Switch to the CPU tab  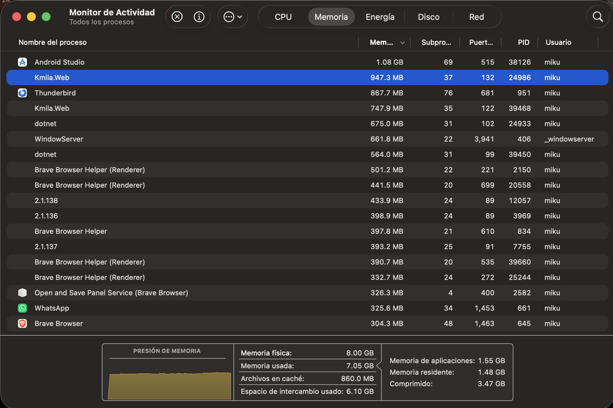(283, 17)
